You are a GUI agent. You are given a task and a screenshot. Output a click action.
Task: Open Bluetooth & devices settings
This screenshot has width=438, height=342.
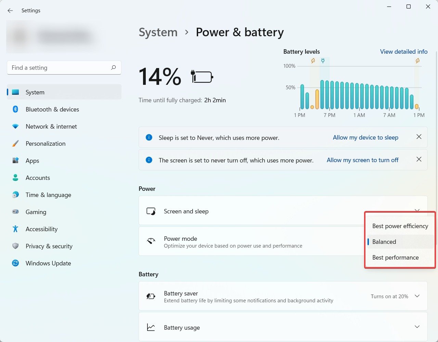tap(64, 109)
